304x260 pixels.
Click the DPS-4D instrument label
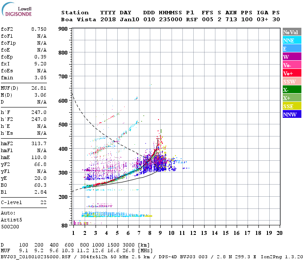[x=168, y=257]
